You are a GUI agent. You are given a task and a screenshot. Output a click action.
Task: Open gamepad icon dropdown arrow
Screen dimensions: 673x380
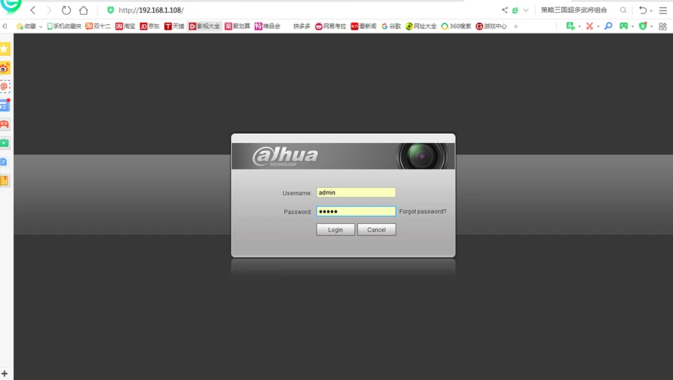click(x=633, y=27)
